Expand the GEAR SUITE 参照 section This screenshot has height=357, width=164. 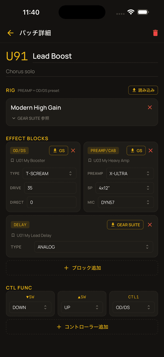pyautogui.click(x=30, y=118)
